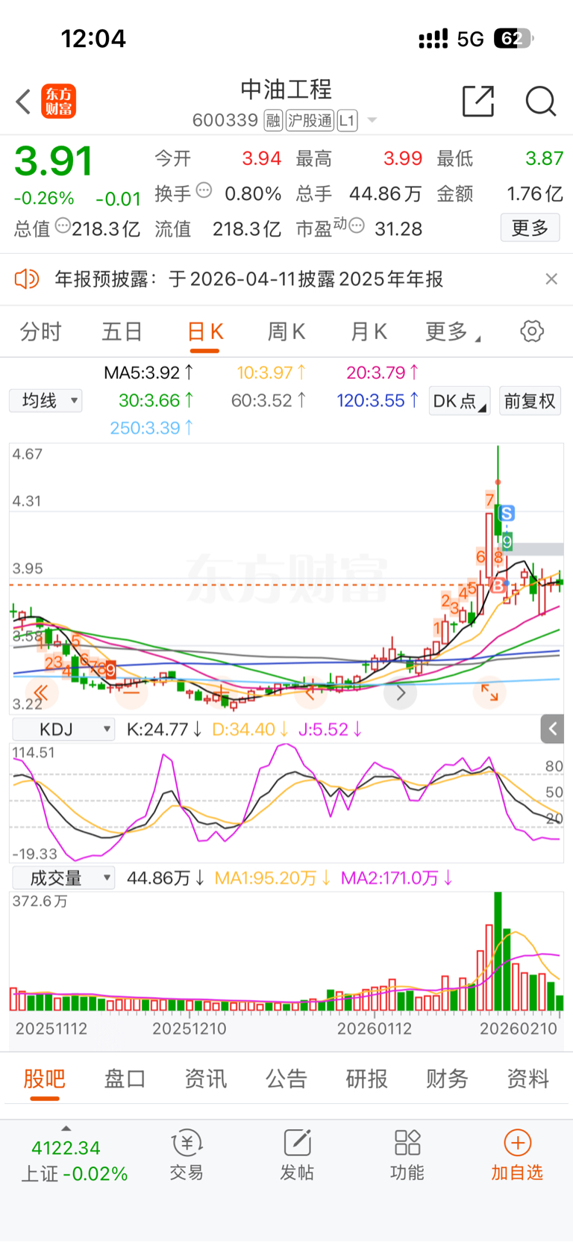The width and height of the screenshot is (573, 1242).
Task: Open the 成交量 indicator dropdown
Action: (63, 878)
